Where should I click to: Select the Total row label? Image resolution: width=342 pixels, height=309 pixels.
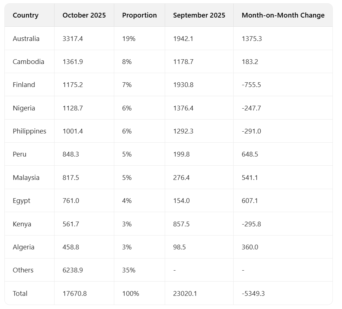[20, 293]
